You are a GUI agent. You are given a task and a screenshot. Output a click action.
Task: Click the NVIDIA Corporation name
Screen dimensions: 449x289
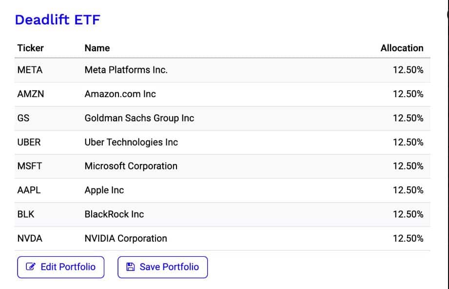[x=126, y=238]
